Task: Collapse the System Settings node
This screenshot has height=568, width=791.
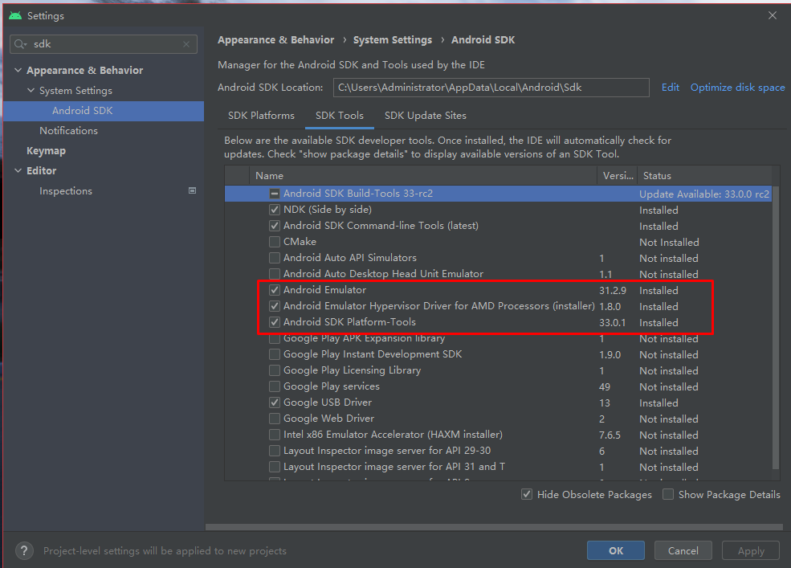Action: point(31,90)
